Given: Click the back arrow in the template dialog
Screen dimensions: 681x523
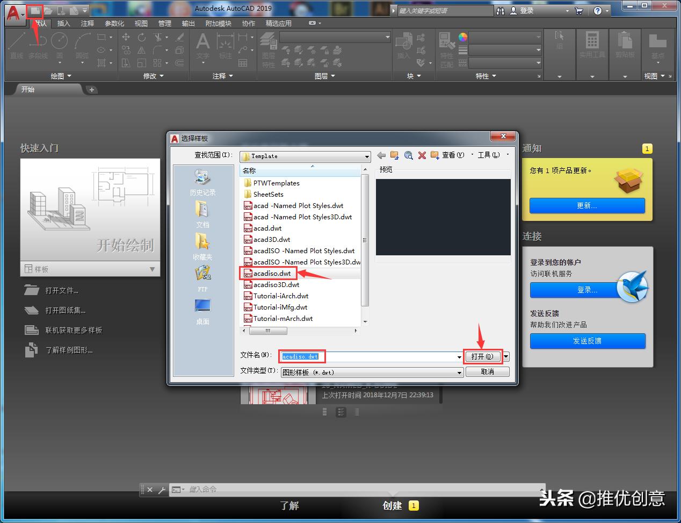Looking at the screenshot, I should pos(381,155).
